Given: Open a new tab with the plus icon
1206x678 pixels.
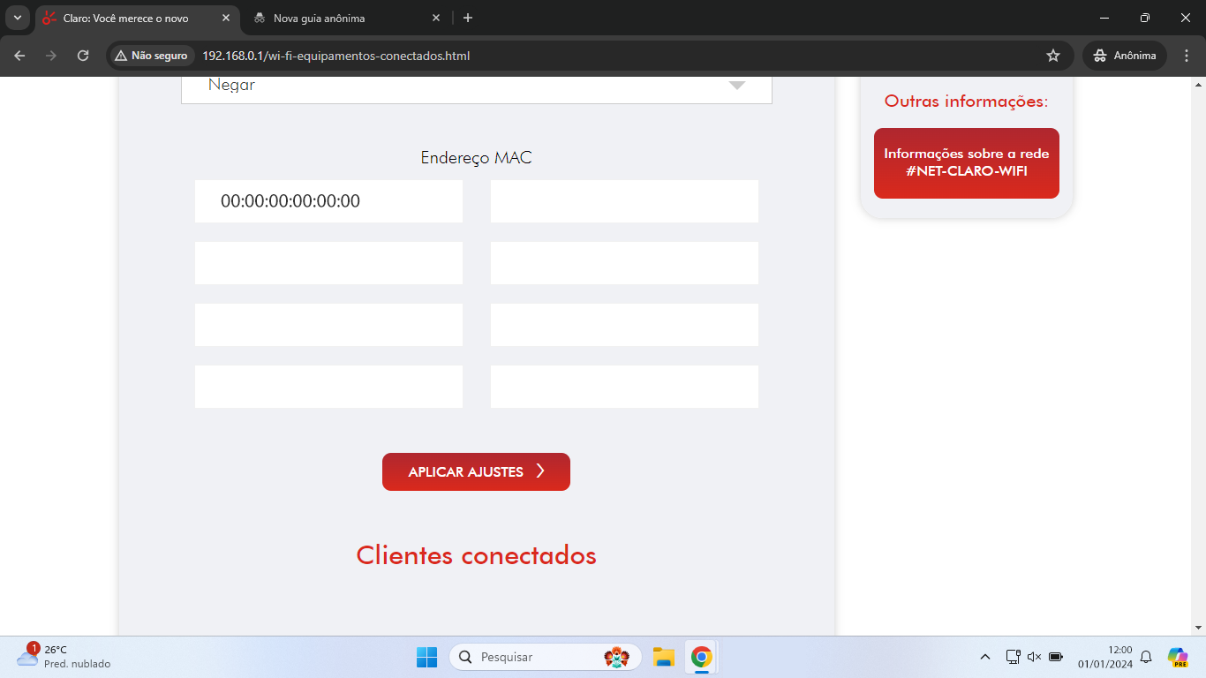Looking at the screenshot, I should [x=468, y=18].
